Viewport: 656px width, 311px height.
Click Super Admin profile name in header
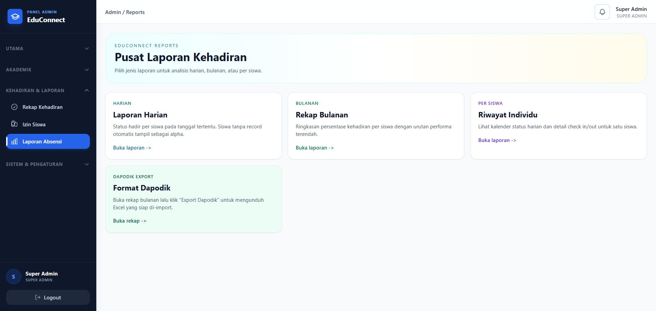point(631,9)
